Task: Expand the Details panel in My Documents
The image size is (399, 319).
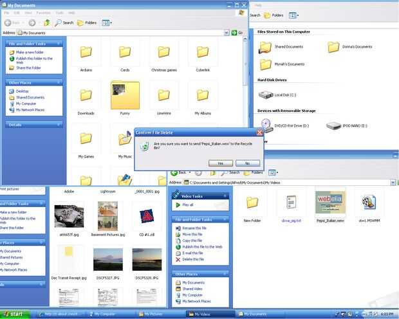Action: (59, 125)
